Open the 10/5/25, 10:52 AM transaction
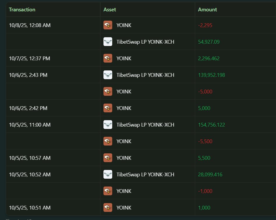 30,174
